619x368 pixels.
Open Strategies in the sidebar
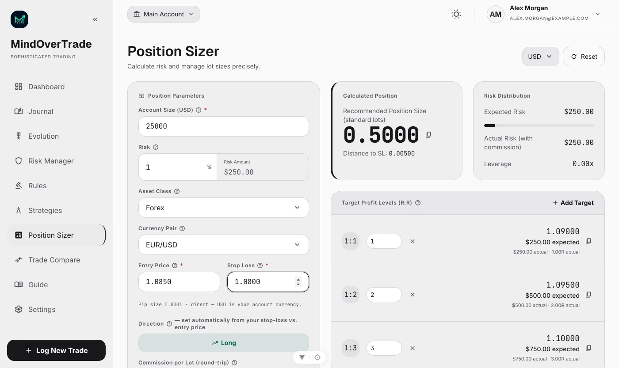[56, 210]
